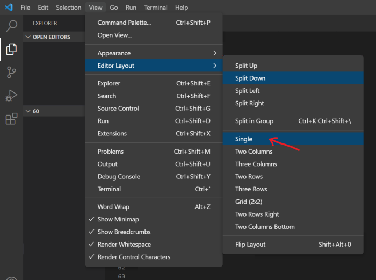Choose Split Up layout
The width and height of the screenshot is (376, 280).
point(293,66)
